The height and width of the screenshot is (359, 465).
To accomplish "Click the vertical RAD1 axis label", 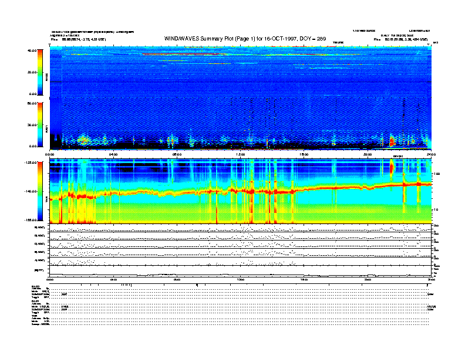I will (x=46, y=129).
